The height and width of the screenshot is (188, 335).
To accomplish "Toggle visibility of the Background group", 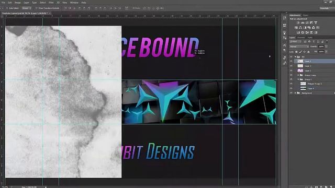I will [x=291, y=93].
